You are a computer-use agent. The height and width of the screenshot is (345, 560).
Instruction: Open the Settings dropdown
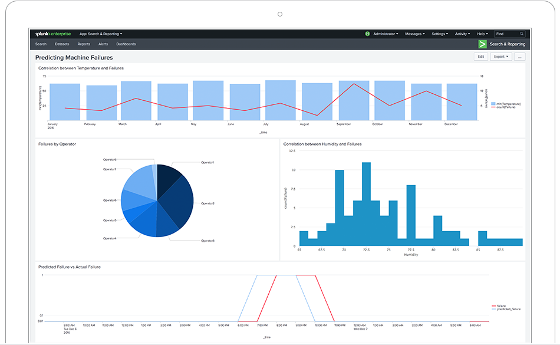440,34
